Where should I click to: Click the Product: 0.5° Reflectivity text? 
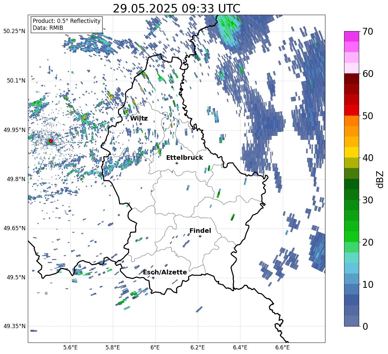[x=67, y=21]
